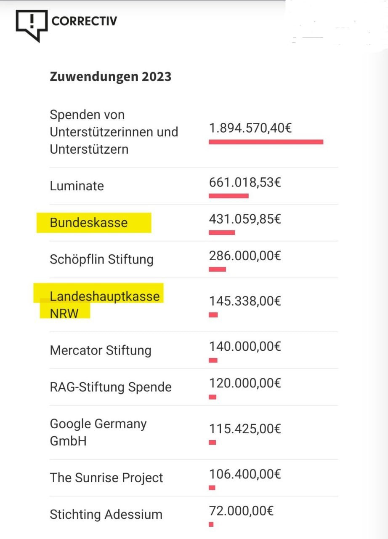
Task: Select the Luminate entry
Action: [77, 186]
